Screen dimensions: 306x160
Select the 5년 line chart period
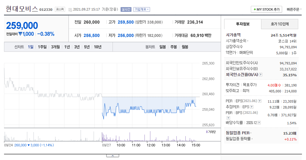click(87, 47)
